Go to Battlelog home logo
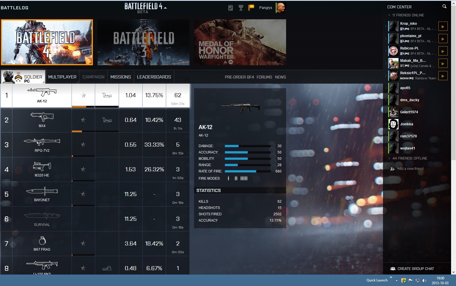The width and height of the screenshot is (456, 286). pyautogui.click(x=15, y=8)
